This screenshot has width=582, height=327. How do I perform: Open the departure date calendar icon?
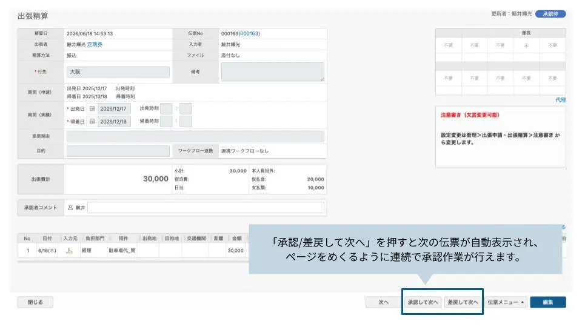point(92,108)
